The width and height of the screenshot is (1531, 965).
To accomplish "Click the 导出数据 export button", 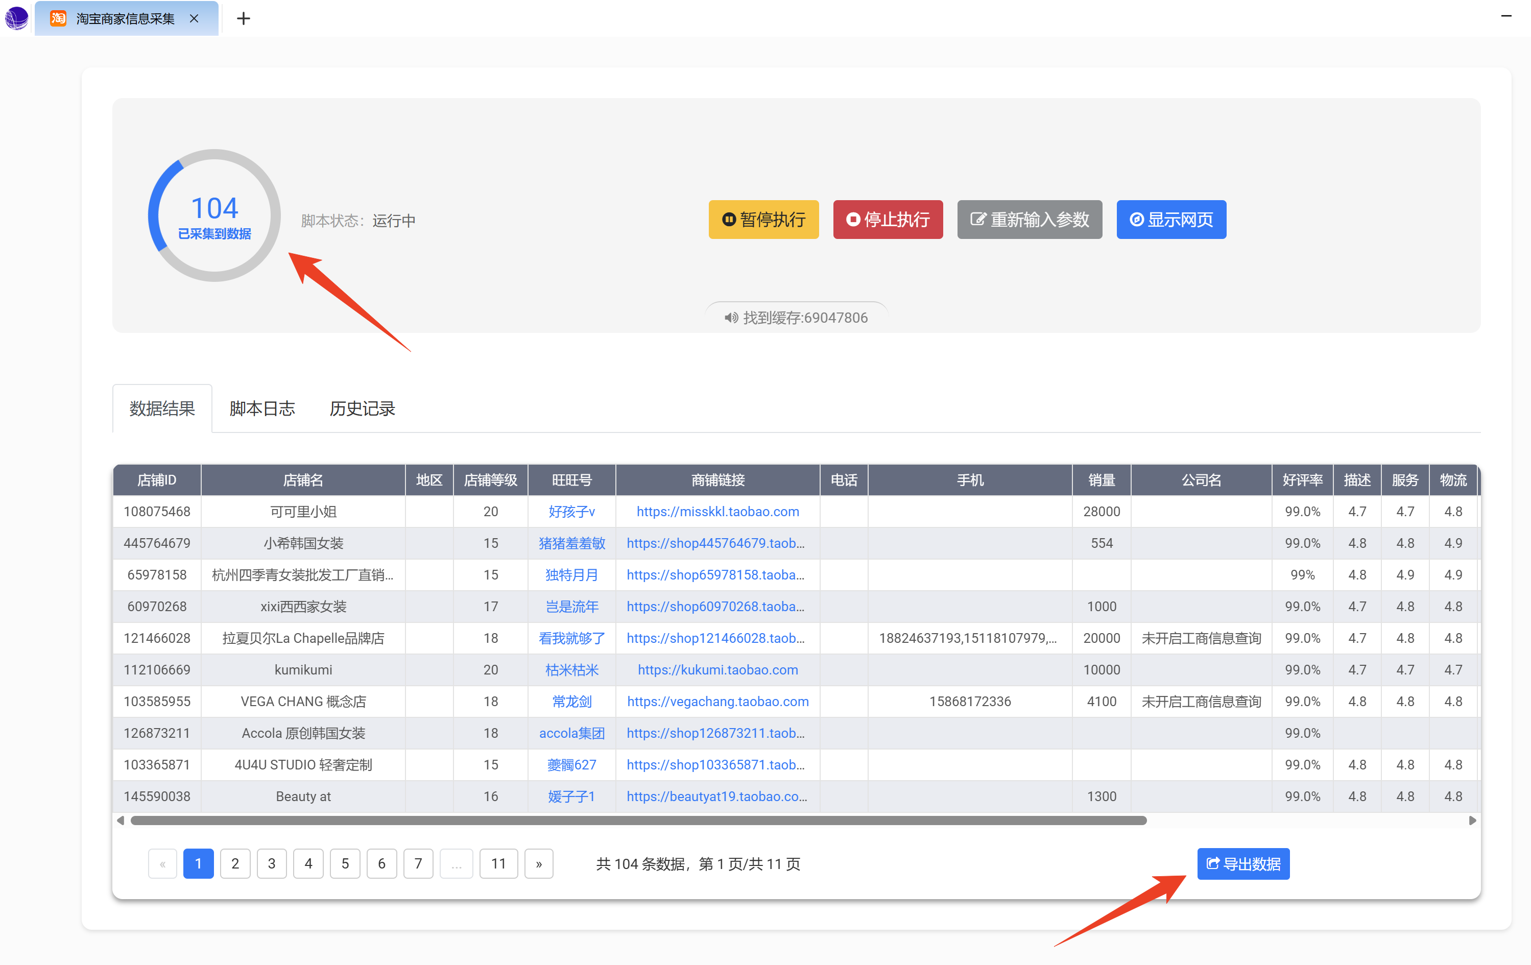I will point(1243,864).
